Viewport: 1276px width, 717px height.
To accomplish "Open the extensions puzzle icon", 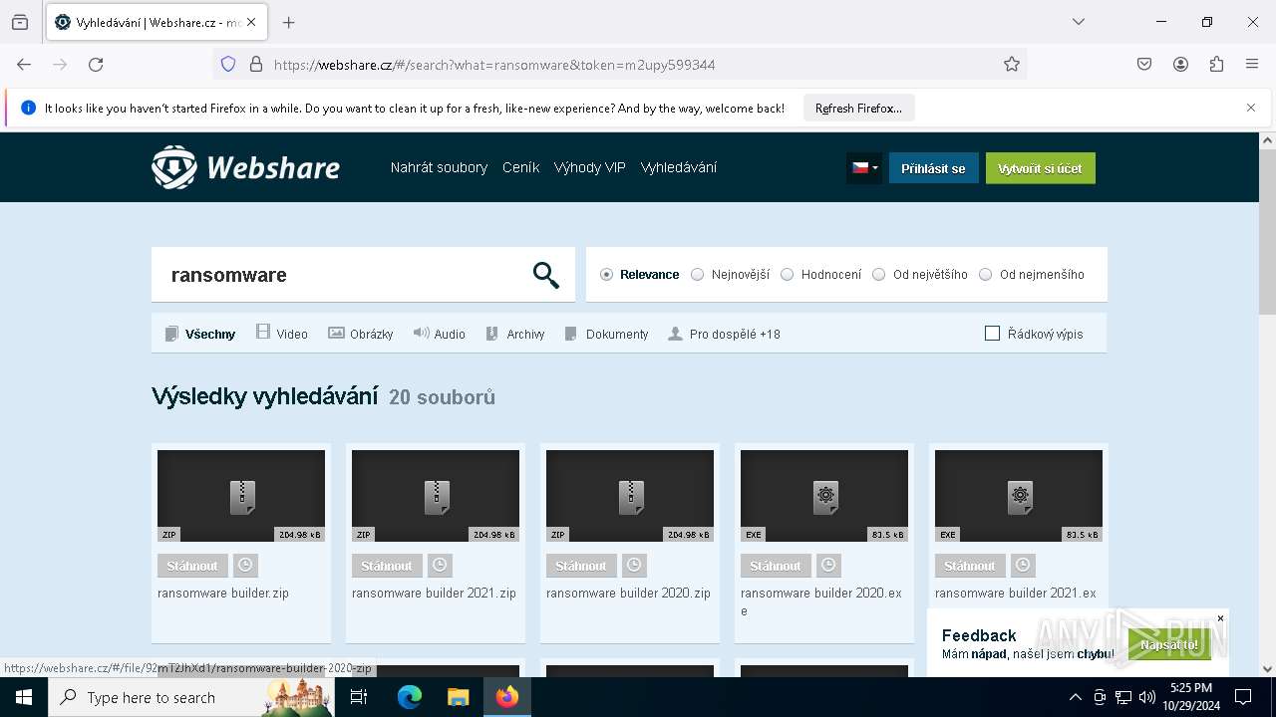I will [x=1216, y=64].
